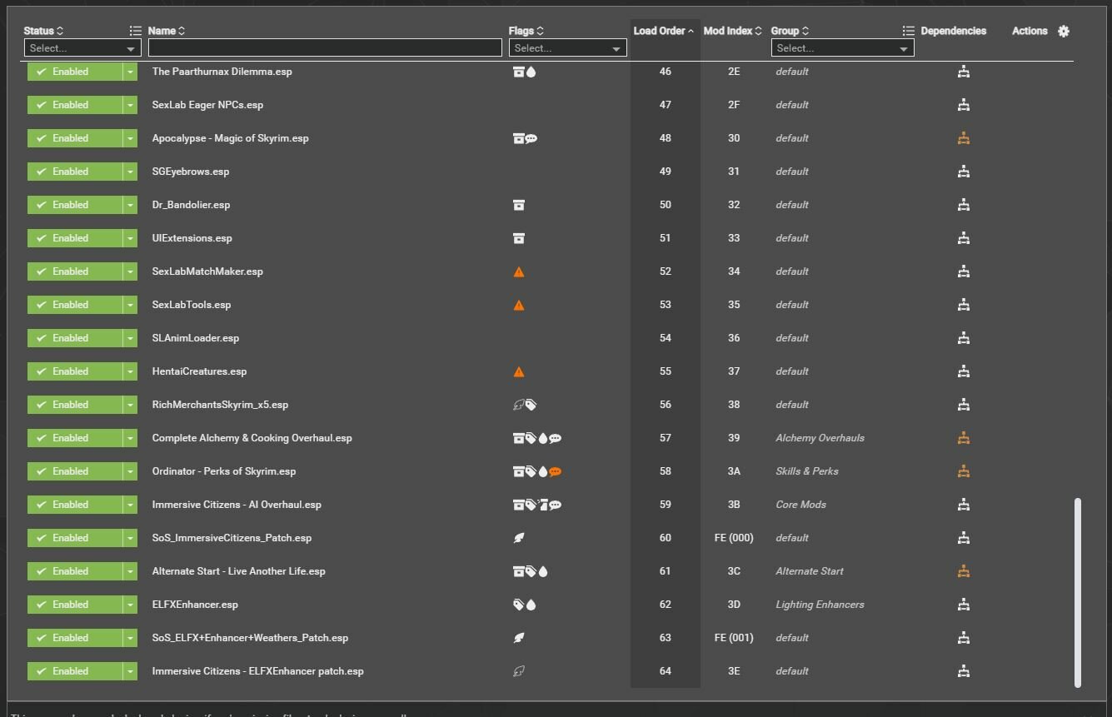Click light plugin feather flag for SoS_ImmersiveCitizens_Patch.esp
Viewport: 1112px width, 717px height.
pos(519,538)
